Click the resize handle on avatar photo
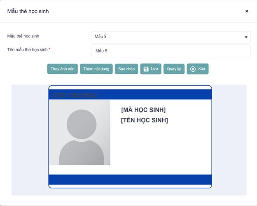This screenshot has width=257, height=206. (x=109, y=164)
